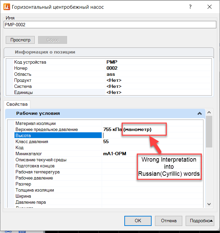Click the Просмотр button
This screenshot has height=233, width=220.
click(x=20, y=40)
